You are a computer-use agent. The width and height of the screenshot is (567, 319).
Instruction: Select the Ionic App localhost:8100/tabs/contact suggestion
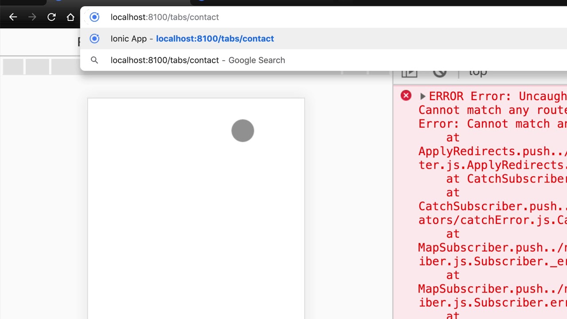[x=323, y=39]
